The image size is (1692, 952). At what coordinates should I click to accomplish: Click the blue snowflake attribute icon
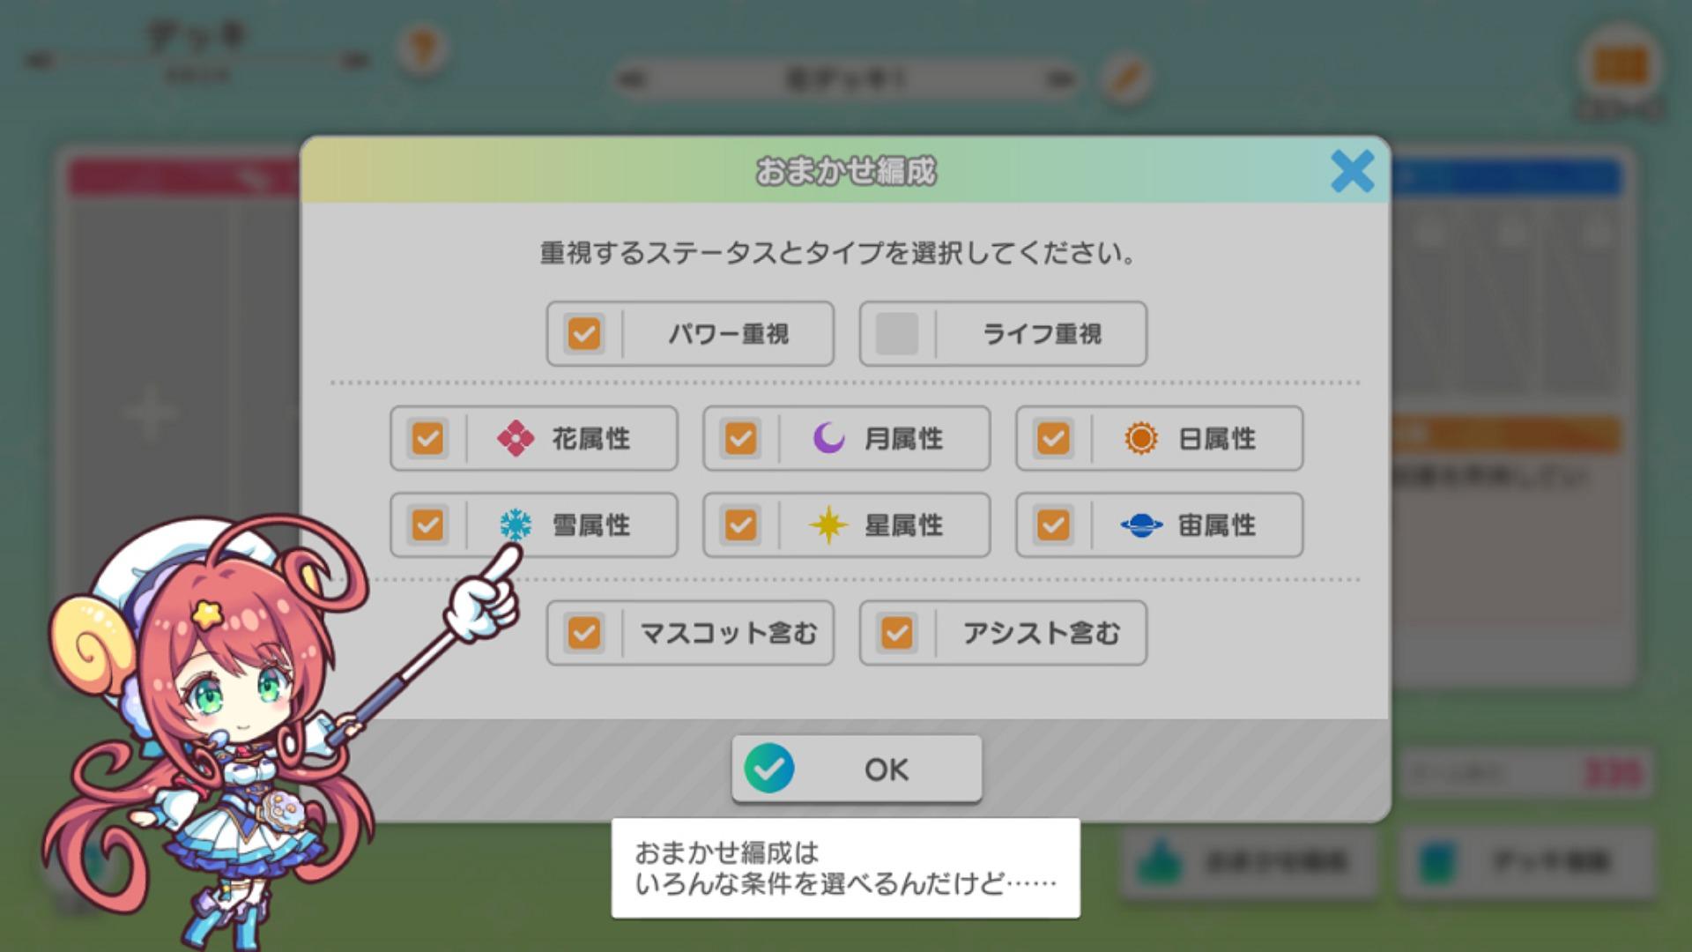point(516,525)
